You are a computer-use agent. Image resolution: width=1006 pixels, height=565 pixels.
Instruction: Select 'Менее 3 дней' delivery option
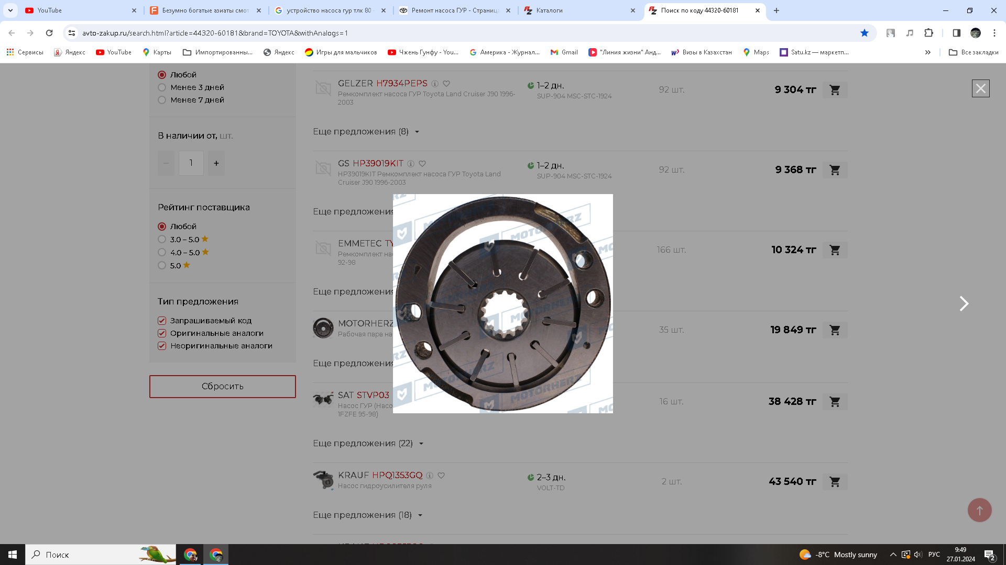(162, 87)
